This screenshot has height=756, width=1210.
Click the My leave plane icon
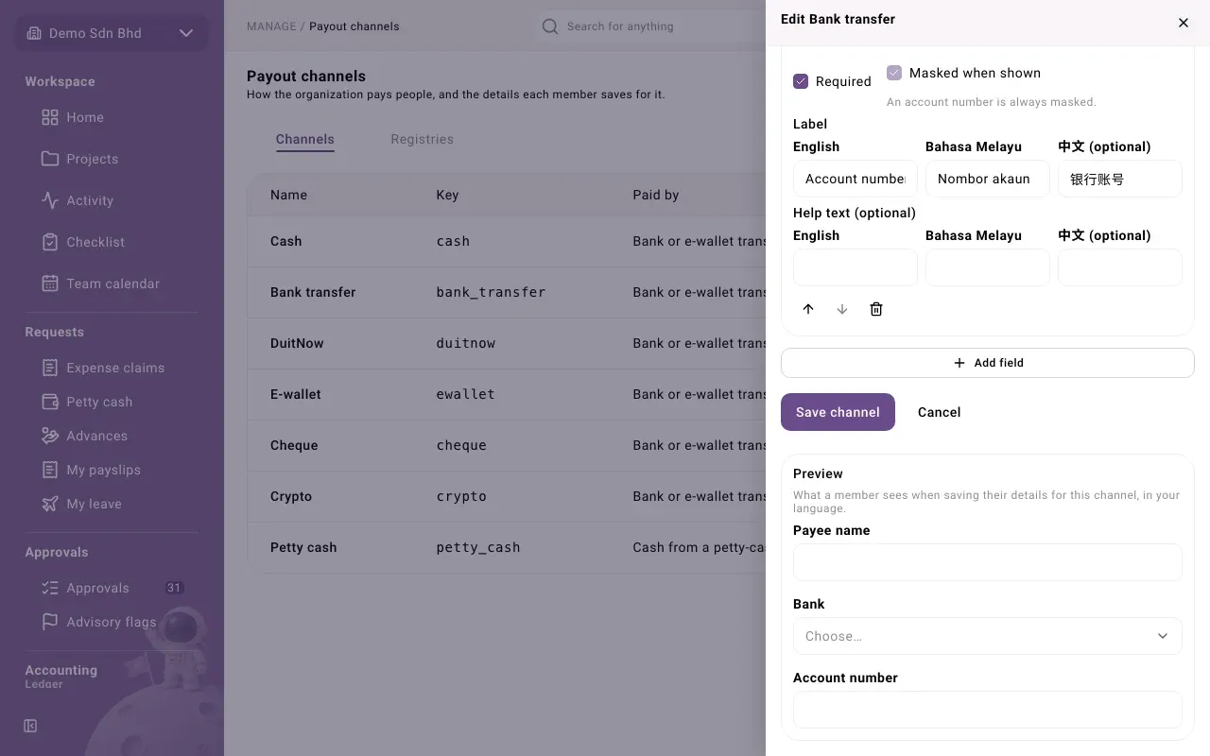pyautogui.click(x=50, y=504)
